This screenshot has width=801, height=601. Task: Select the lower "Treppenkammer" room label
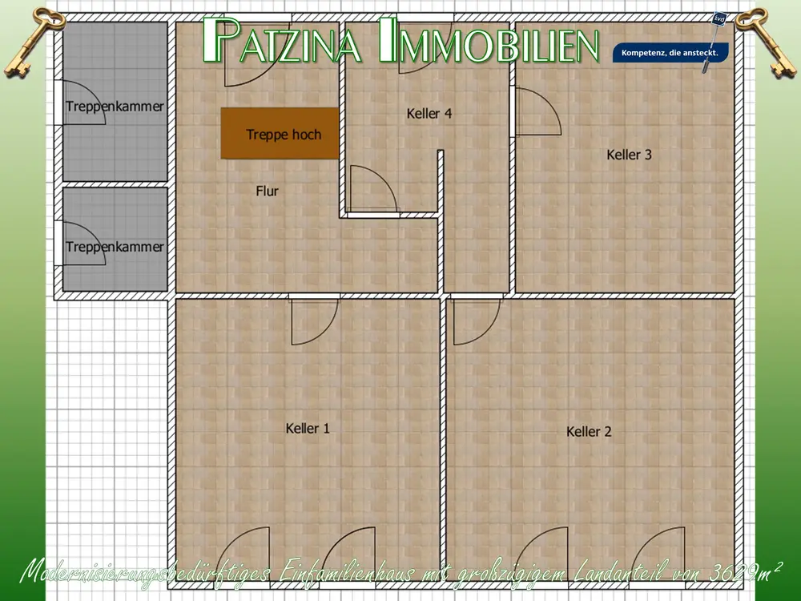pyautogui.click(x=115, y=247)
